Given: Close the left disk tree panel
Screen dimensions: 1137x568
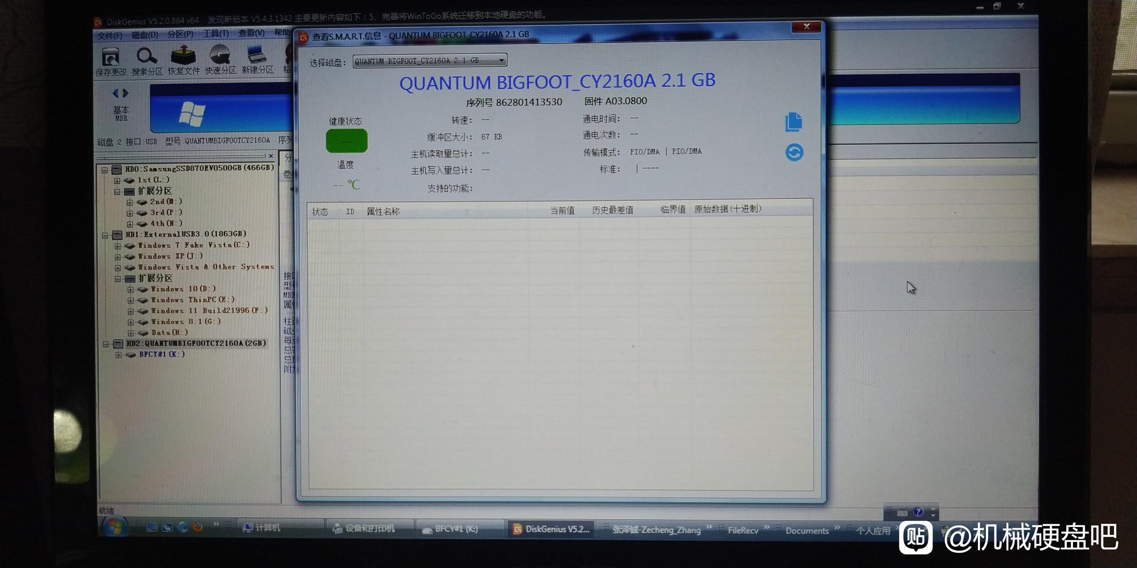Looking at the screenshot, I should coord(271,156).
